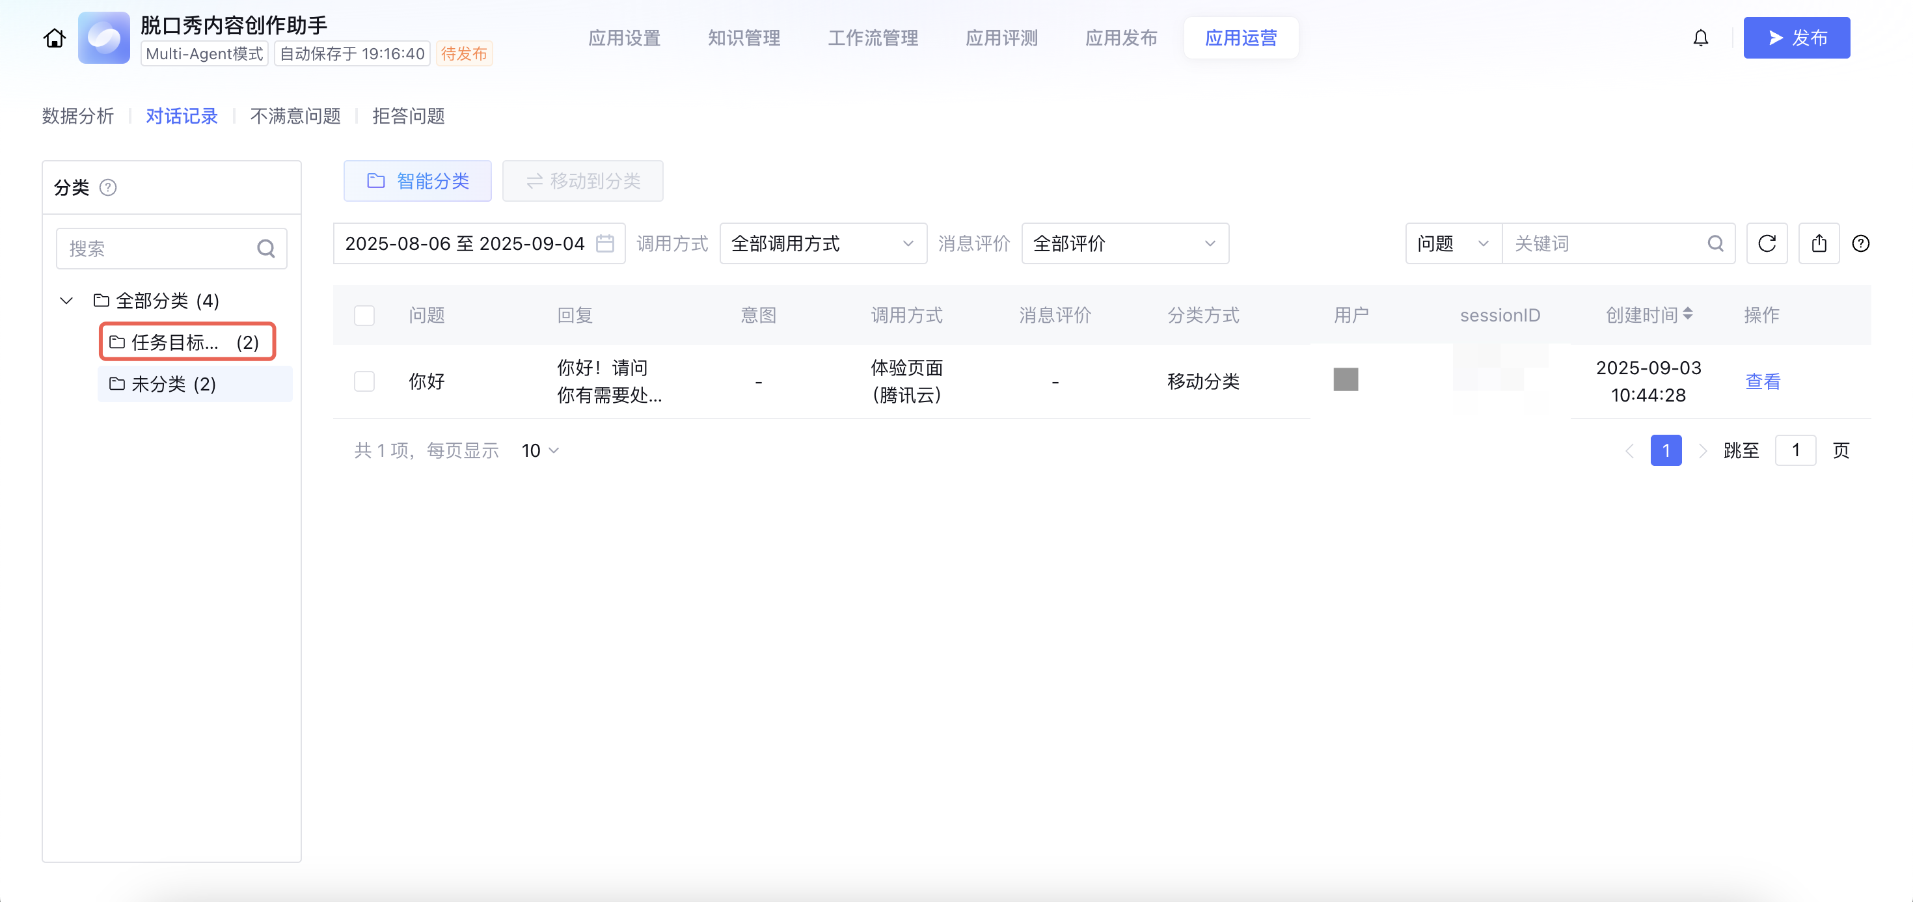Open the date range calendar picker

coord(605,243)
